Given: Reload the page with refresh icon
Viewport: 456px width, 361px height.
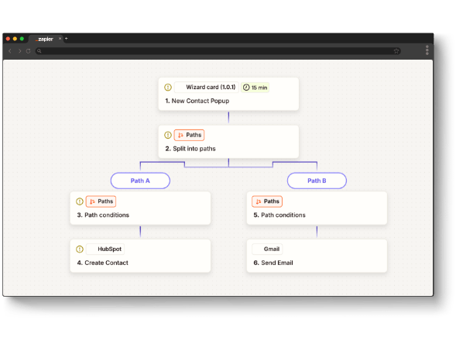Looking at the screenshot, I should [28, 51].
